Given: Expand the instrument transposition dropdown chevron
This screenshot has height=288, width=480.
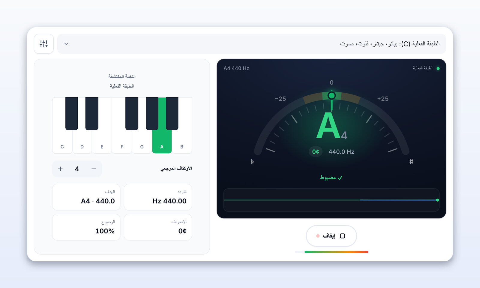Looking at the screenshot, I should 66,44.
